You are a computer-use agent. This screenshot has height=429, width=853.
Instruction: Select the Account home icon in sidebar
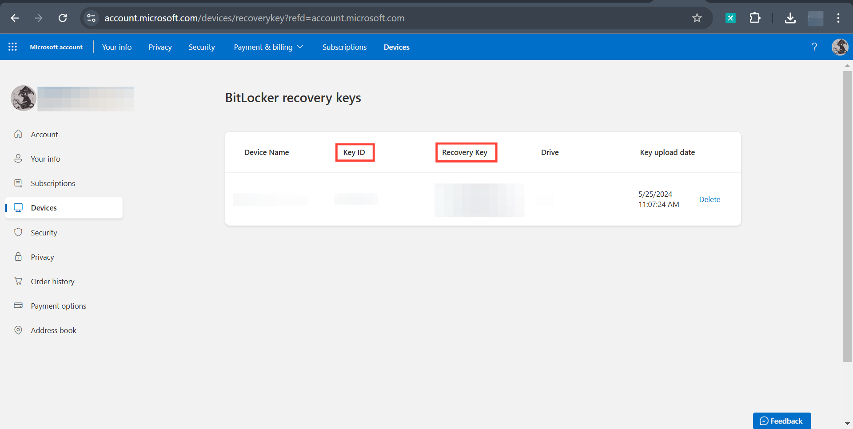[x=18, y=134]
